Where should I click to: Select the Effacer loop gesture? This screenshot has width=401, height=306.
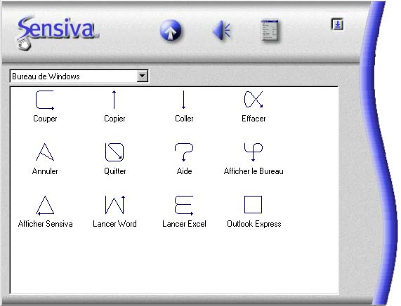click(x=254, y=99)
